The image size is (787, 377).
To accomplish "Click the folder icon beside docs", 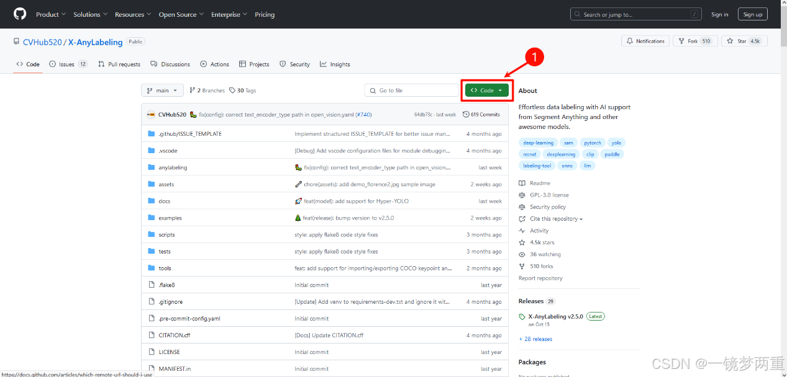I will (151, 201).
